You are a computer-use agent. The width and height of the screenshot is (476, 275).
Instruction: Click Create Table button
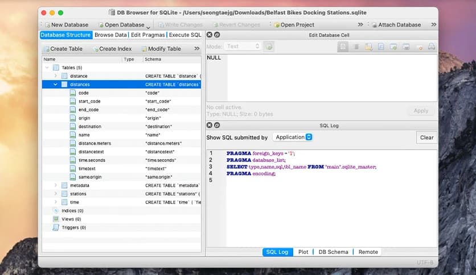63,49
